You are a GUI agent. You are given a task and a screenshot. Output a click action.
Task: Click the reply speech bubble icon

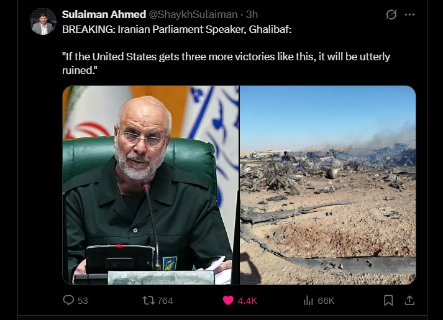click(68, 300)
